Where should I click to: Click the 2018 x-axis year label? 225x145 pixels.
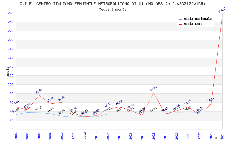[154, 136]
